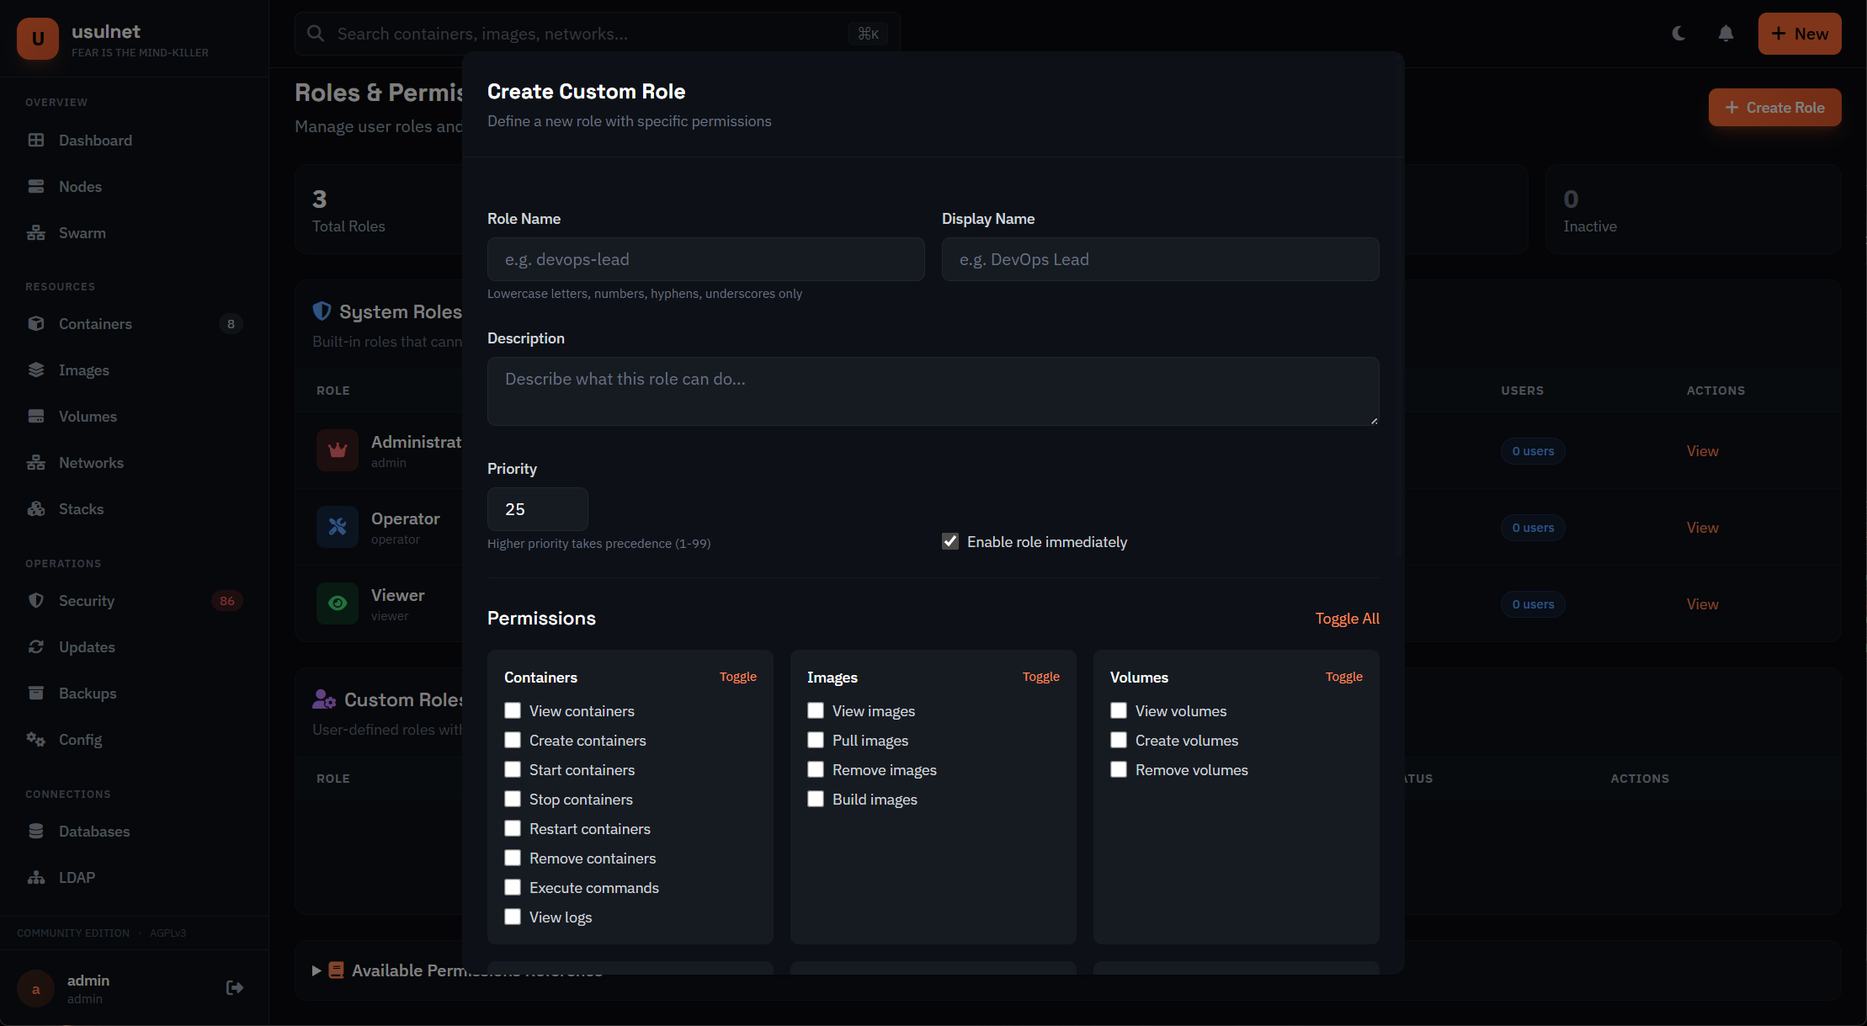The image size is (1867, 1026).
Task: Open the Backups section
Action: tap(88, 693)
